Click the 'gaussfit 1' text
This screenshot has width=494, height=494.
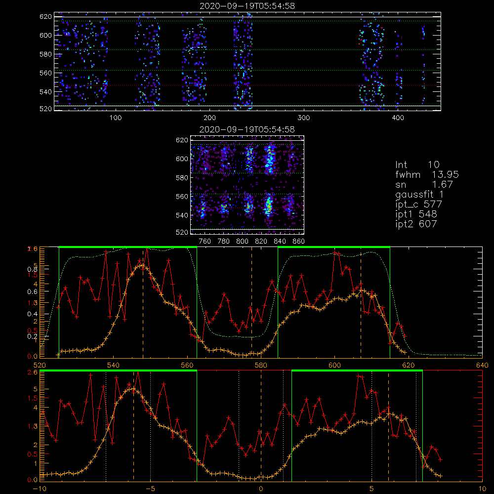419,195
